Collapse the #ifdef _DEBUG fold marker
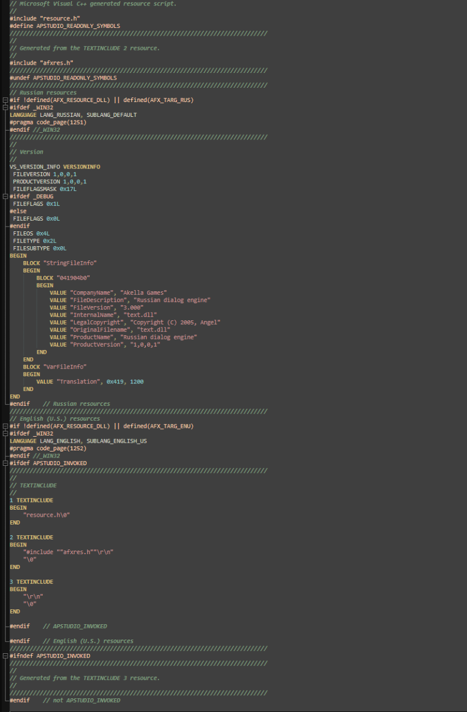467x712 pixels. tap(5, 196)
